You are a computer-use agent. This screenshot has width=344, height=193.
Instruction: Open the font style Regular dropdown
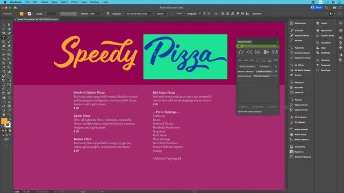(x=168, y=14)
